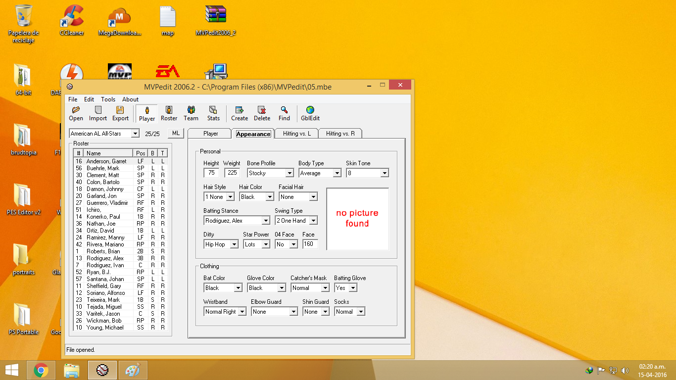This screenshot has width=676, height=380.
Task: Open the About menu
Action: tap(131, 99)
